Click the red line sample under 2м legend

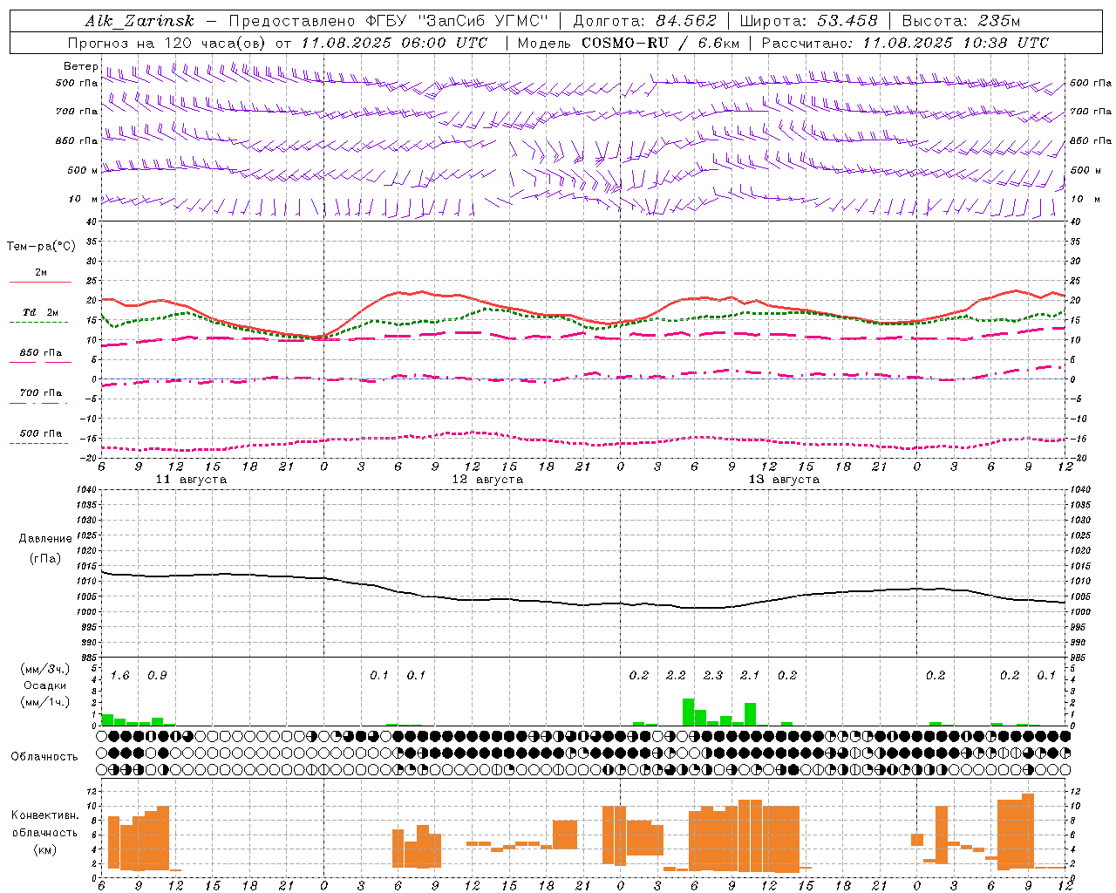click(x=40, y=282)
